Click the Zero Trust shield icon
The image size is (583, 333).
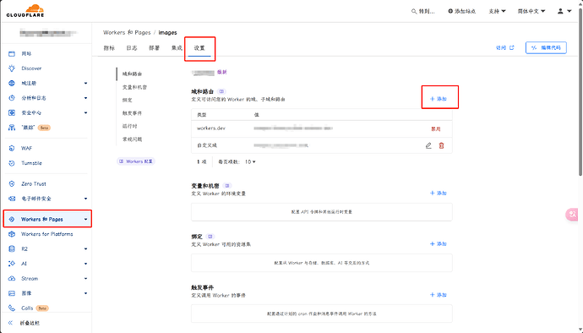pyautogui.click(x=12, y=183)
